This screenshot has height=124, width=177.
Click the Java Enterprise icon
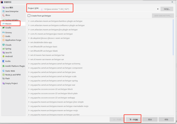4,11
